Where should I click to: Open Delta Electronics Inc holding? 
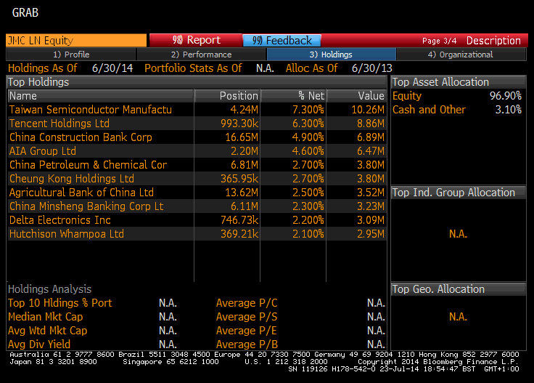coord(60,220)
